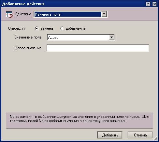Screen dimensions: 159x142
Task: Click the dialog resize grip corner
Action: (155, 138)
